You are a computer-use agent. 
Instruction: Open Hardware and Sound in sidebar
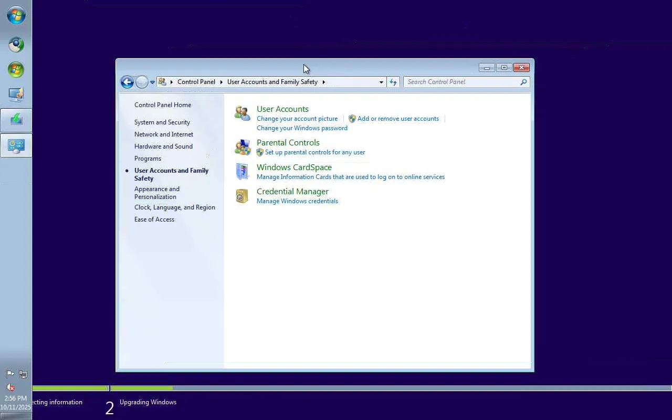pos(163,146)
